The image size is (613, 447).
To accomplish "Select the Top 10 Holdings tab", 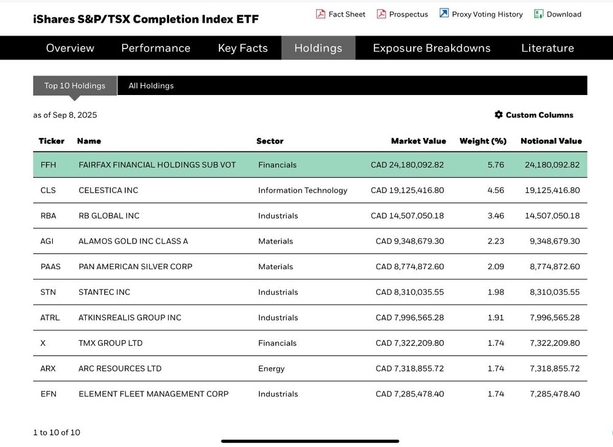I will [x=75, y=86].
